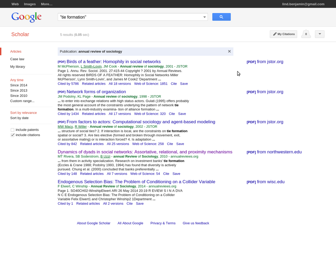
Task: Filter results Since 2010
Action: [x=19, y=96]
